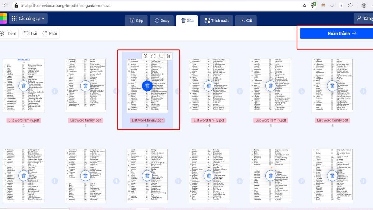Switch to the Gộp merge tab
373x210 pixels.
pyautogui.click(x=136, y=21)
